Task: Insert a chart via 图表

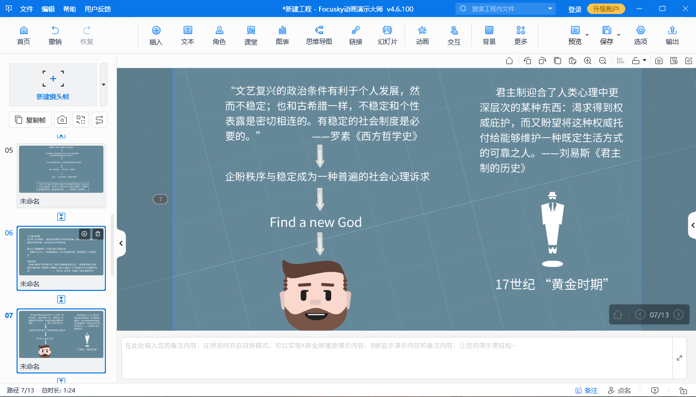Action: click(x=283, y=35)
